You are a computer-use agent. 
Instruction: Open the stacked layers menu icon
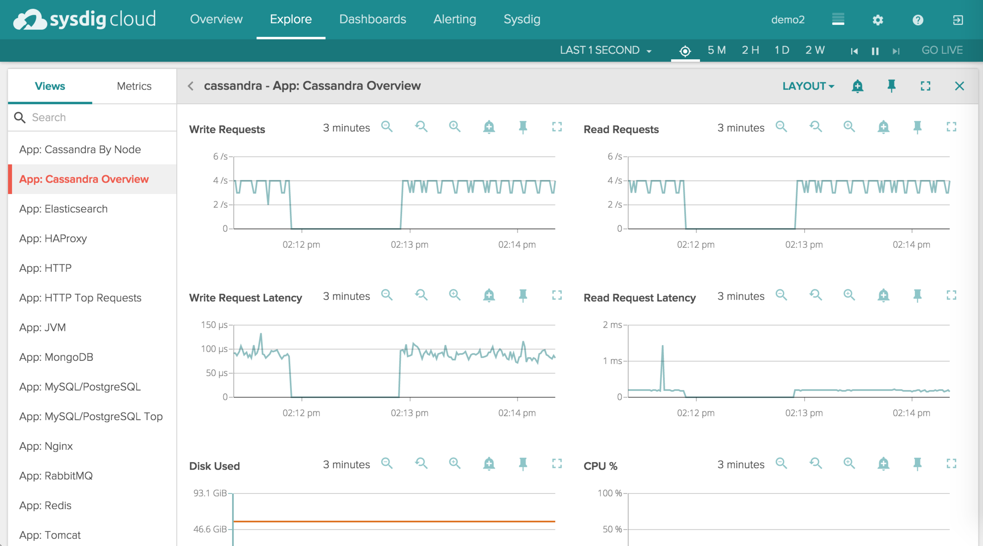(x=838, y=19)
